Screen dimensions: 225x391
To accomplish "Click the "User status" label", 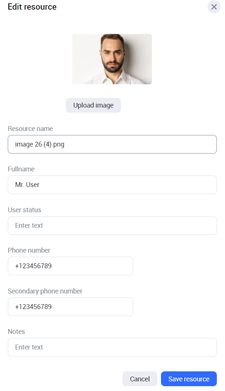I will [24, 210].
